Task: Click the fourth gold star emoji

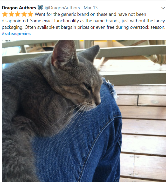Action: [24, 14]
